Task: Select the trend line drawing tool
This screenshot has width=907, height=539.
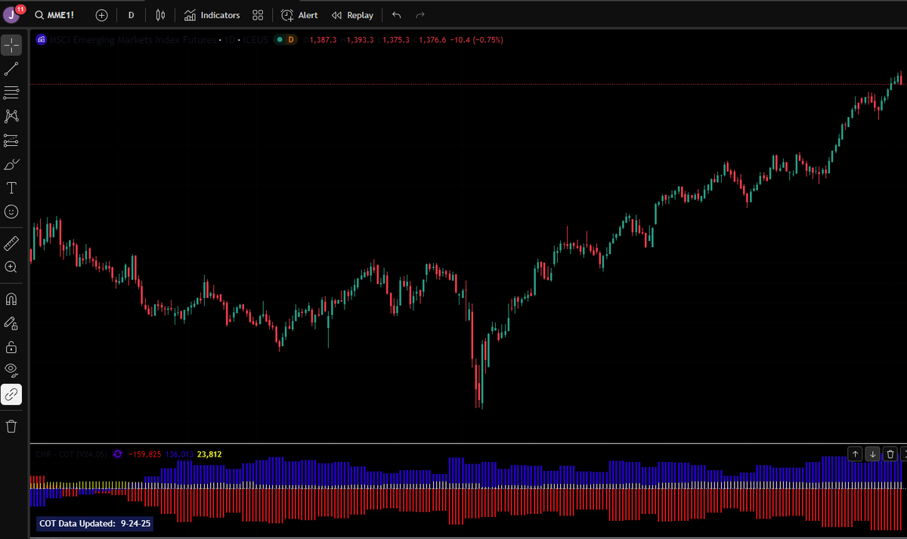Action: [11, 69]
